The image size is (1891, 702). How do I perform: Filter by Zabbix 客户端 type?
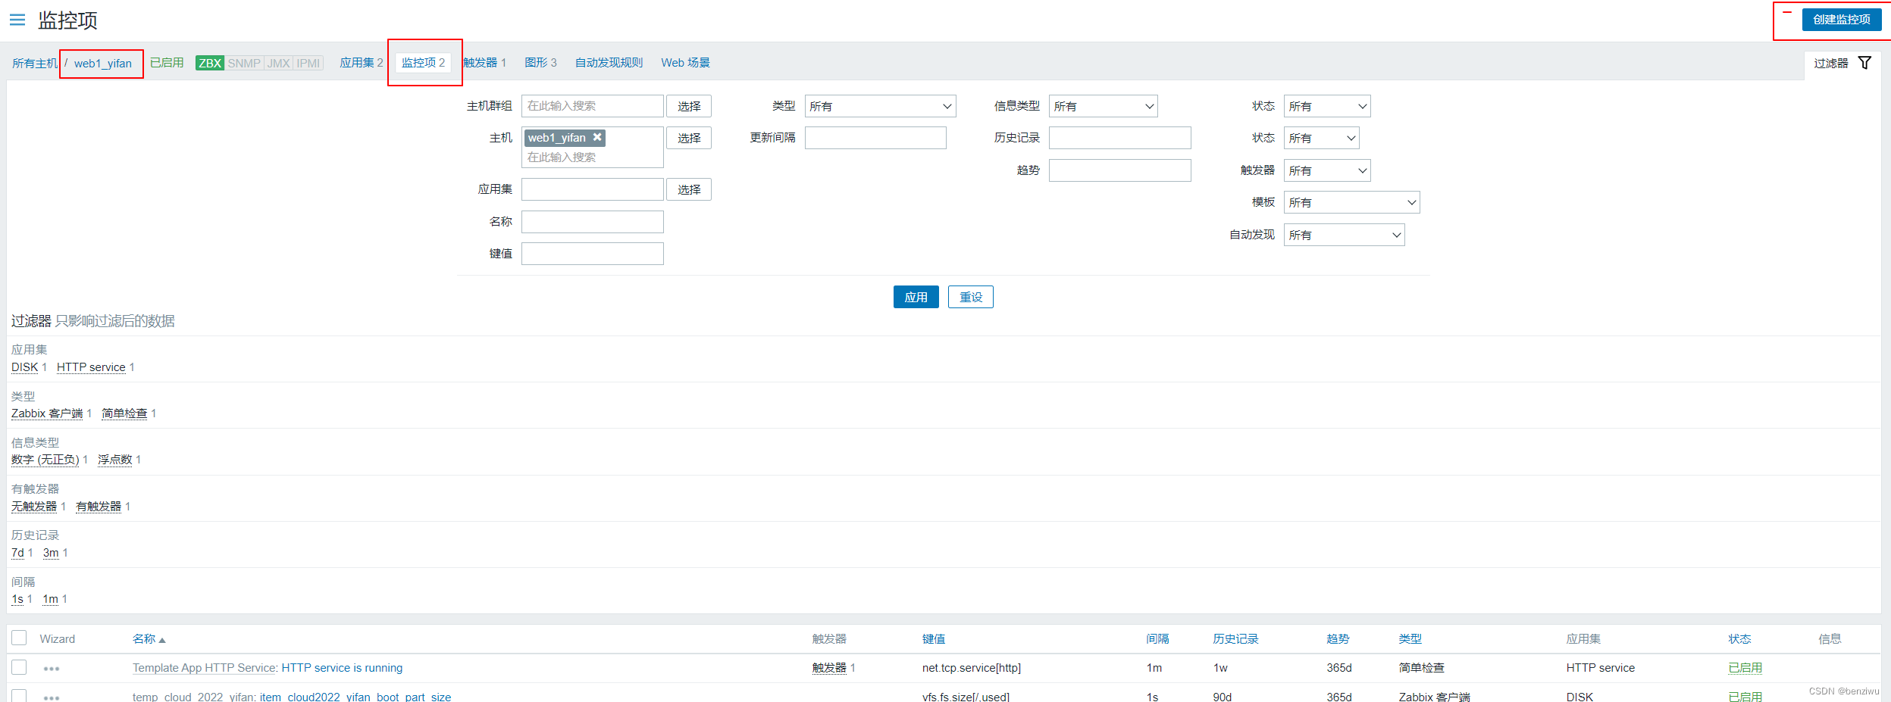point(47,413)
